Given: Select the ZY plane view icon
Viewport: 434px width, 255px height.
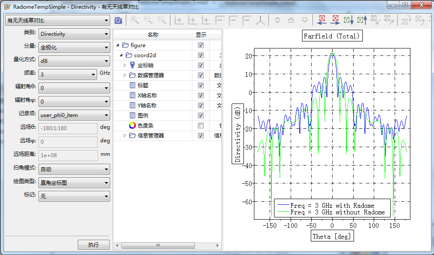Looking at the screenshot, I should tap(206, 20).
